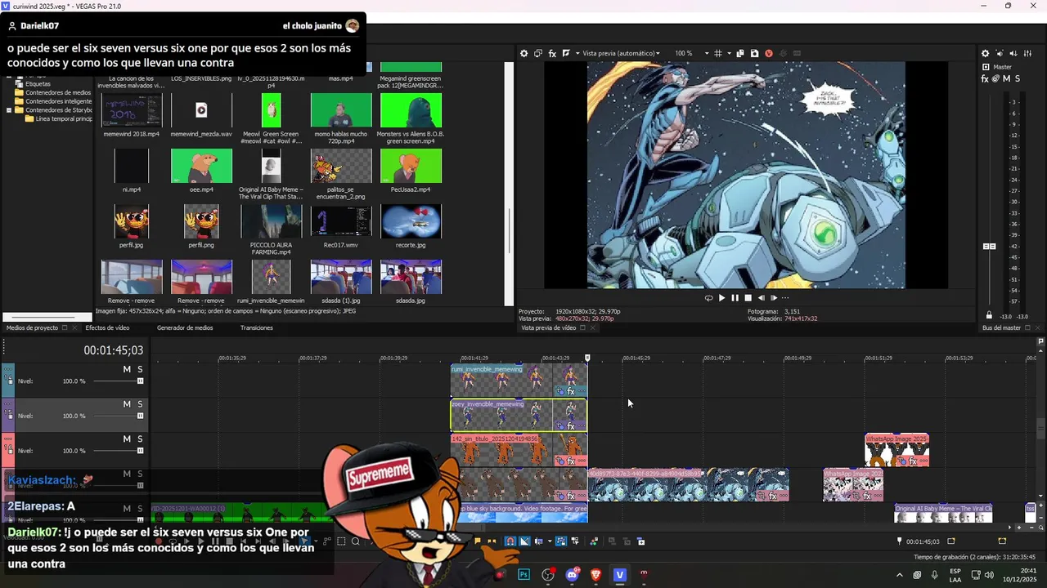
Task: Select the Vista previa de vídeo tab
Action: 549,327
